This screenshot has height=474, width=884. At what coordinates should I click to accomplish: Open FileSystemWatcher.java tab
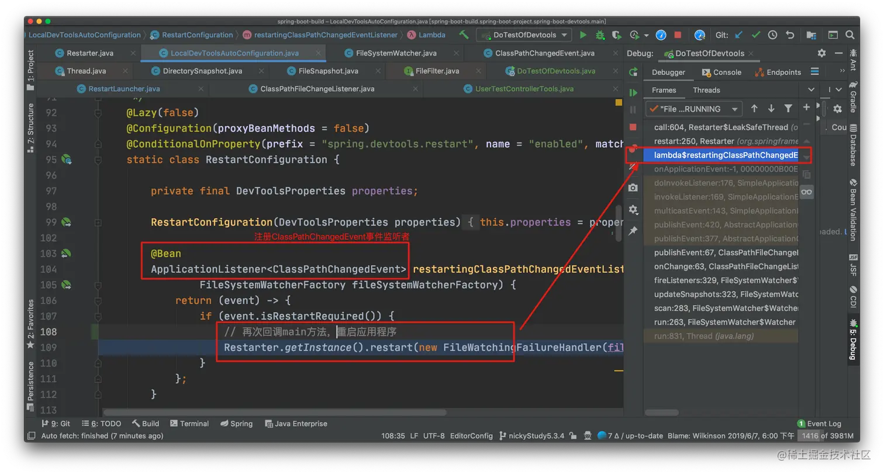click(396, 53)
